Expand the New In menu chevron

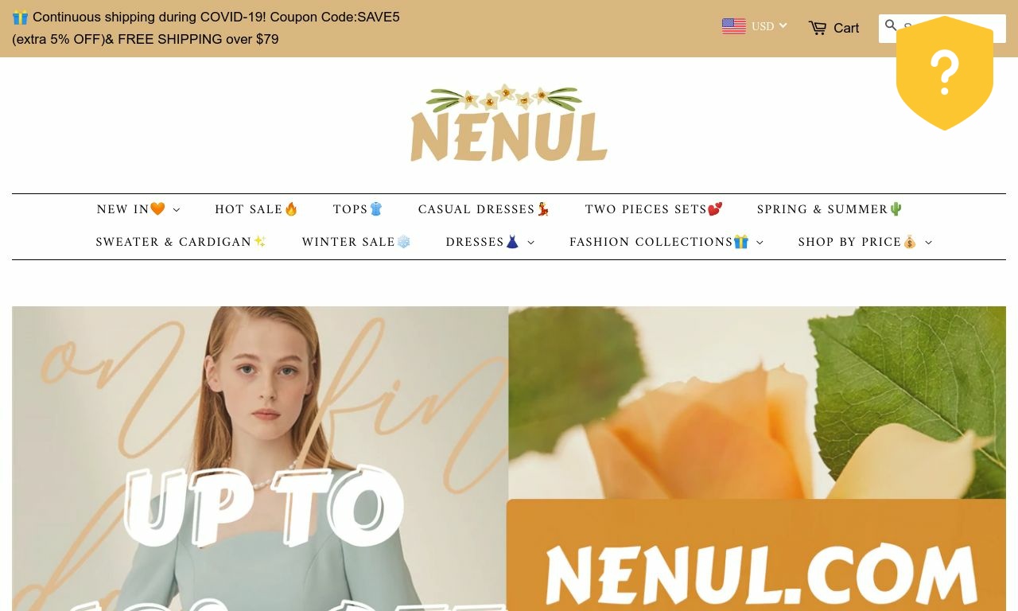pyautogui.click(x=177, y=210)
